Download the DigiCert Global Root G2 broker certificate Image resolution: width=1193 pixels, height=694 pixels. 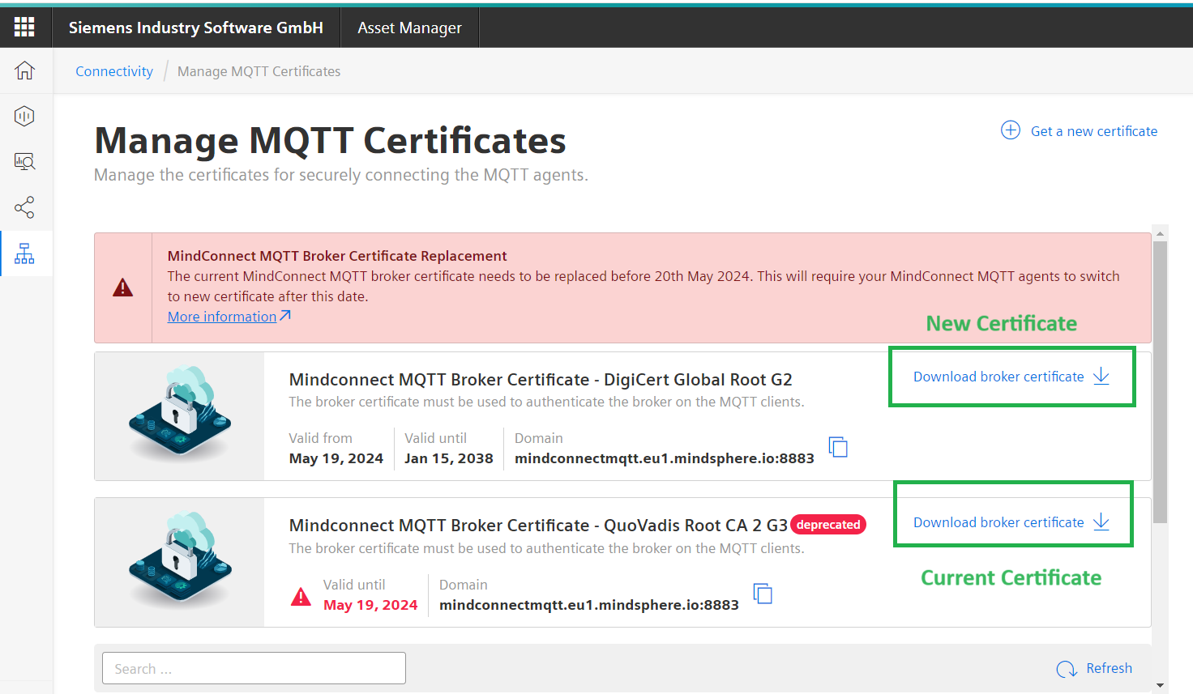coord(998,376)
